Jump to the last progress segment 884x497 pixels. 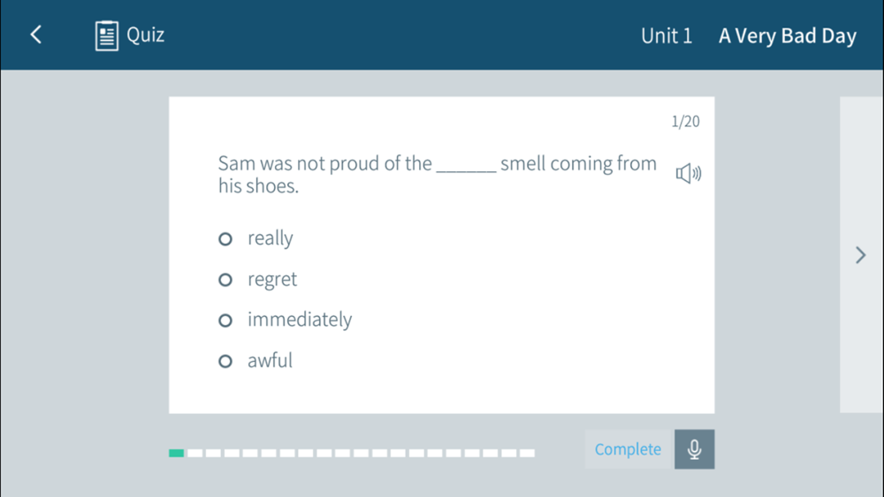(527, 453)
